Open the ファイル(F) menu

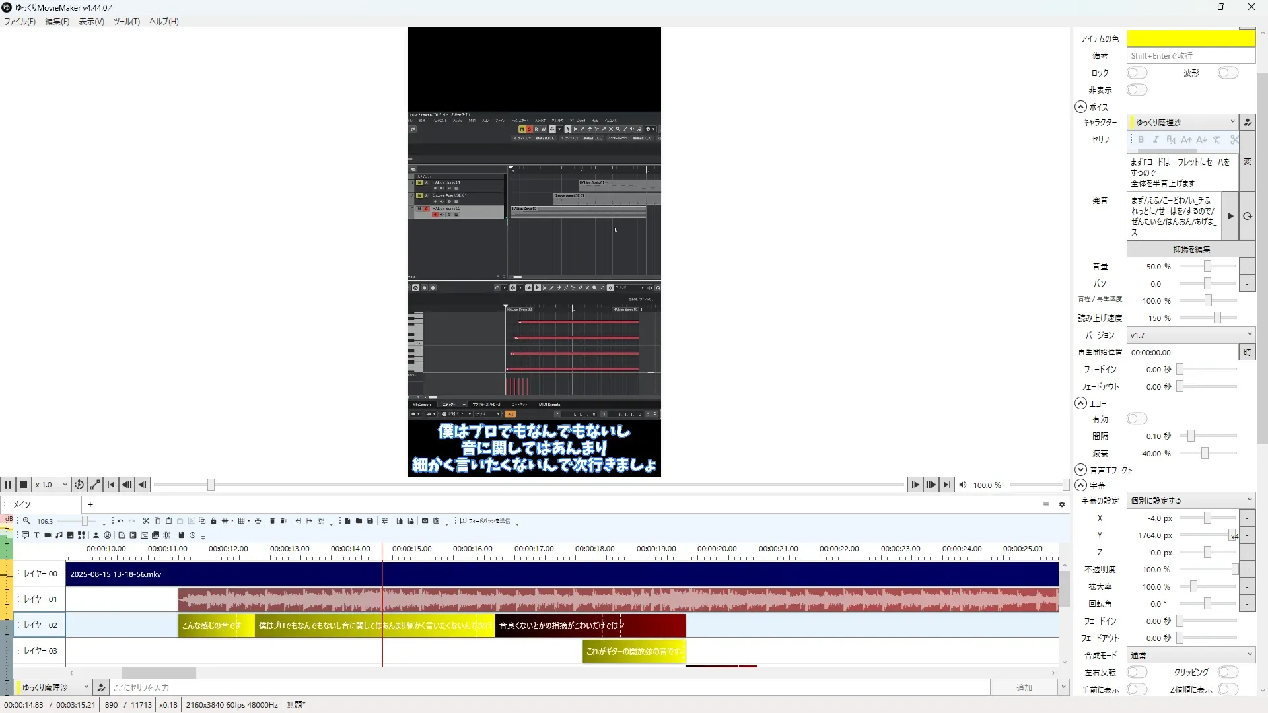[x=20, y=21]
